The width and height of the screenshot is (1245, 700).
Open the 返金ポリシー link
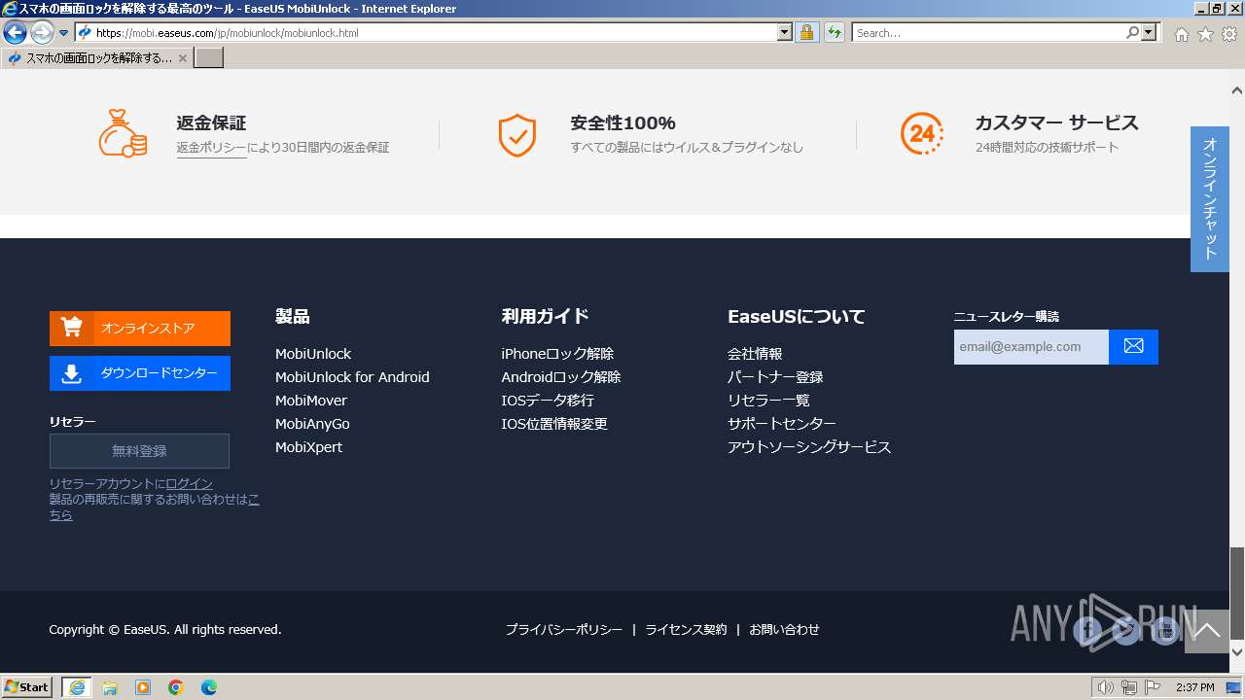211,148
